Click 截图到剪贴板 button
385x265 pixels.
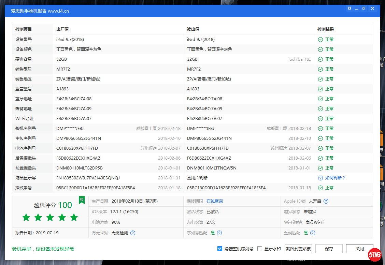[298, 249]
